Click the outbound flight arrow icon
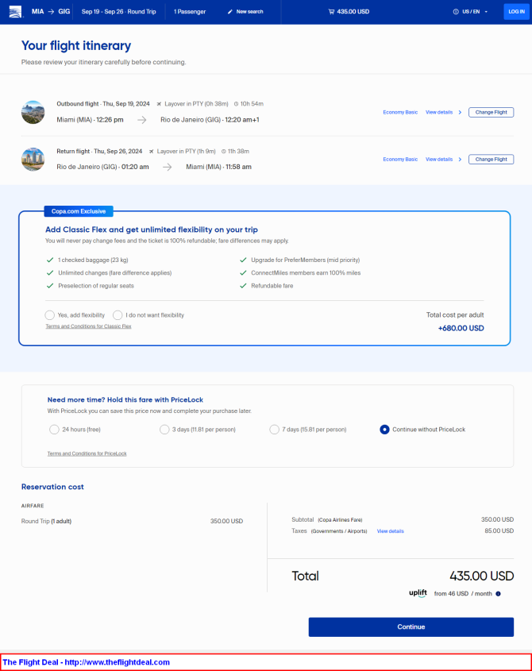The height and width of the screenshot is (671, 532). point(141,120)
